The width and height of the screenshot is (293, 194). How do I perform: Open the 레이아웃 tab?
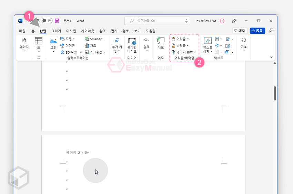[x=88, y=31]
